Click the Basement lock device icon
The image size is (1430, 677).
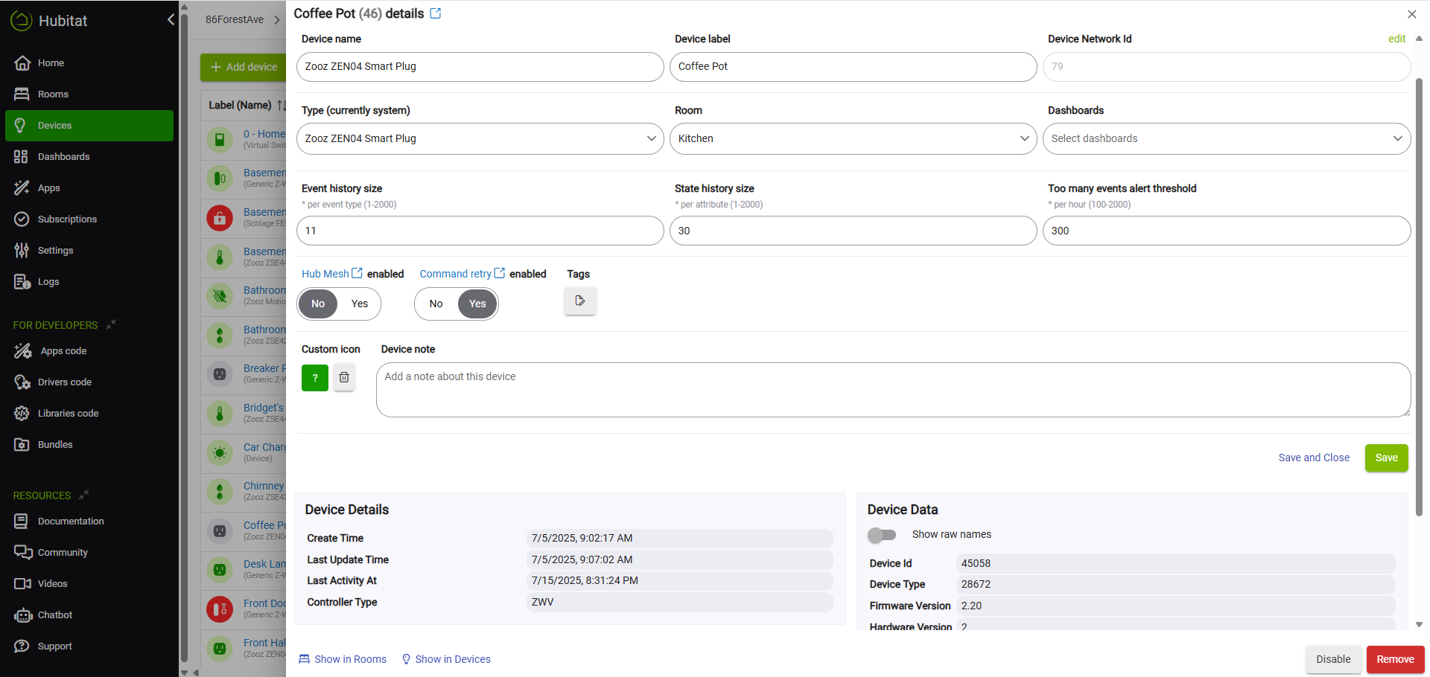click(220, 218)
